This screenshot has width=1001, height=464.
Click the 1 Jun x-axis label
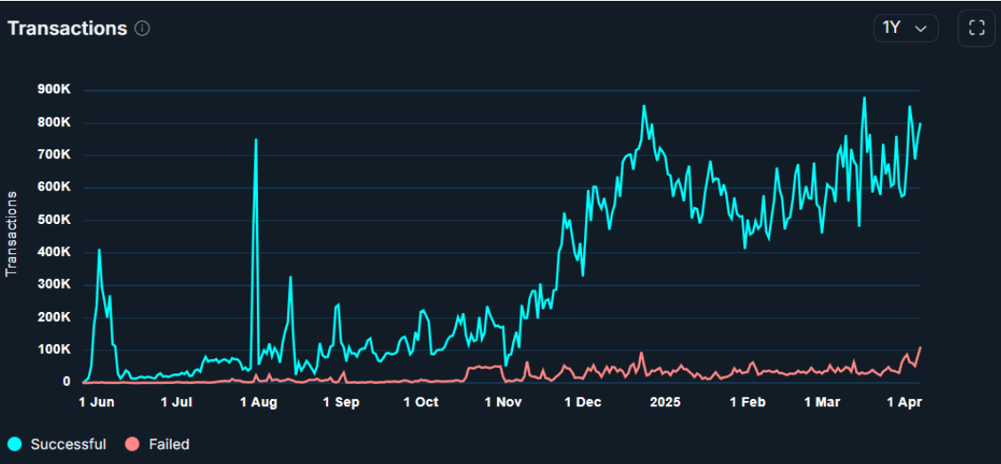97,403
